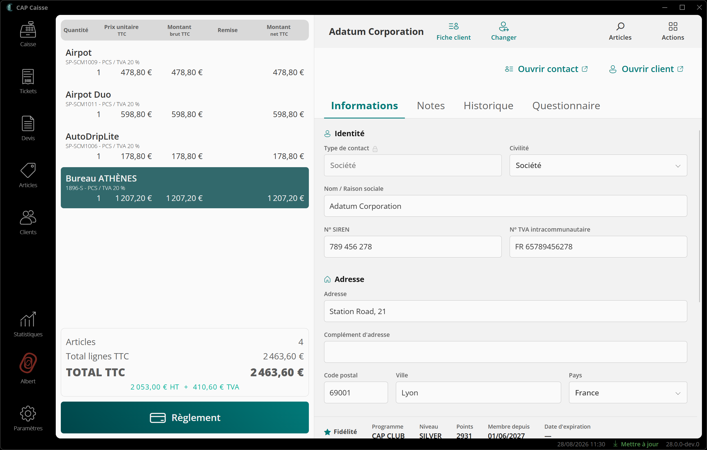
Task: Click the Nom / Raison sociale field
Action: 505,206
